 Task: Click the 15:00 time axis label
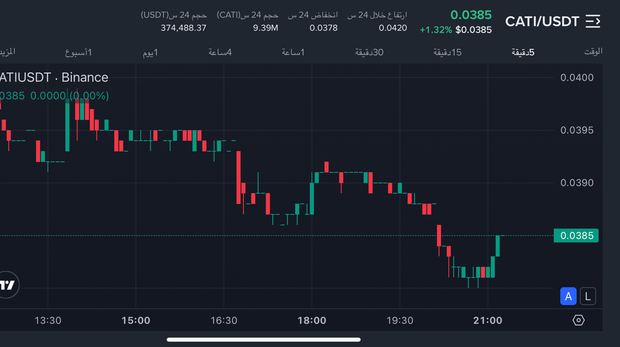click(136, 321)
